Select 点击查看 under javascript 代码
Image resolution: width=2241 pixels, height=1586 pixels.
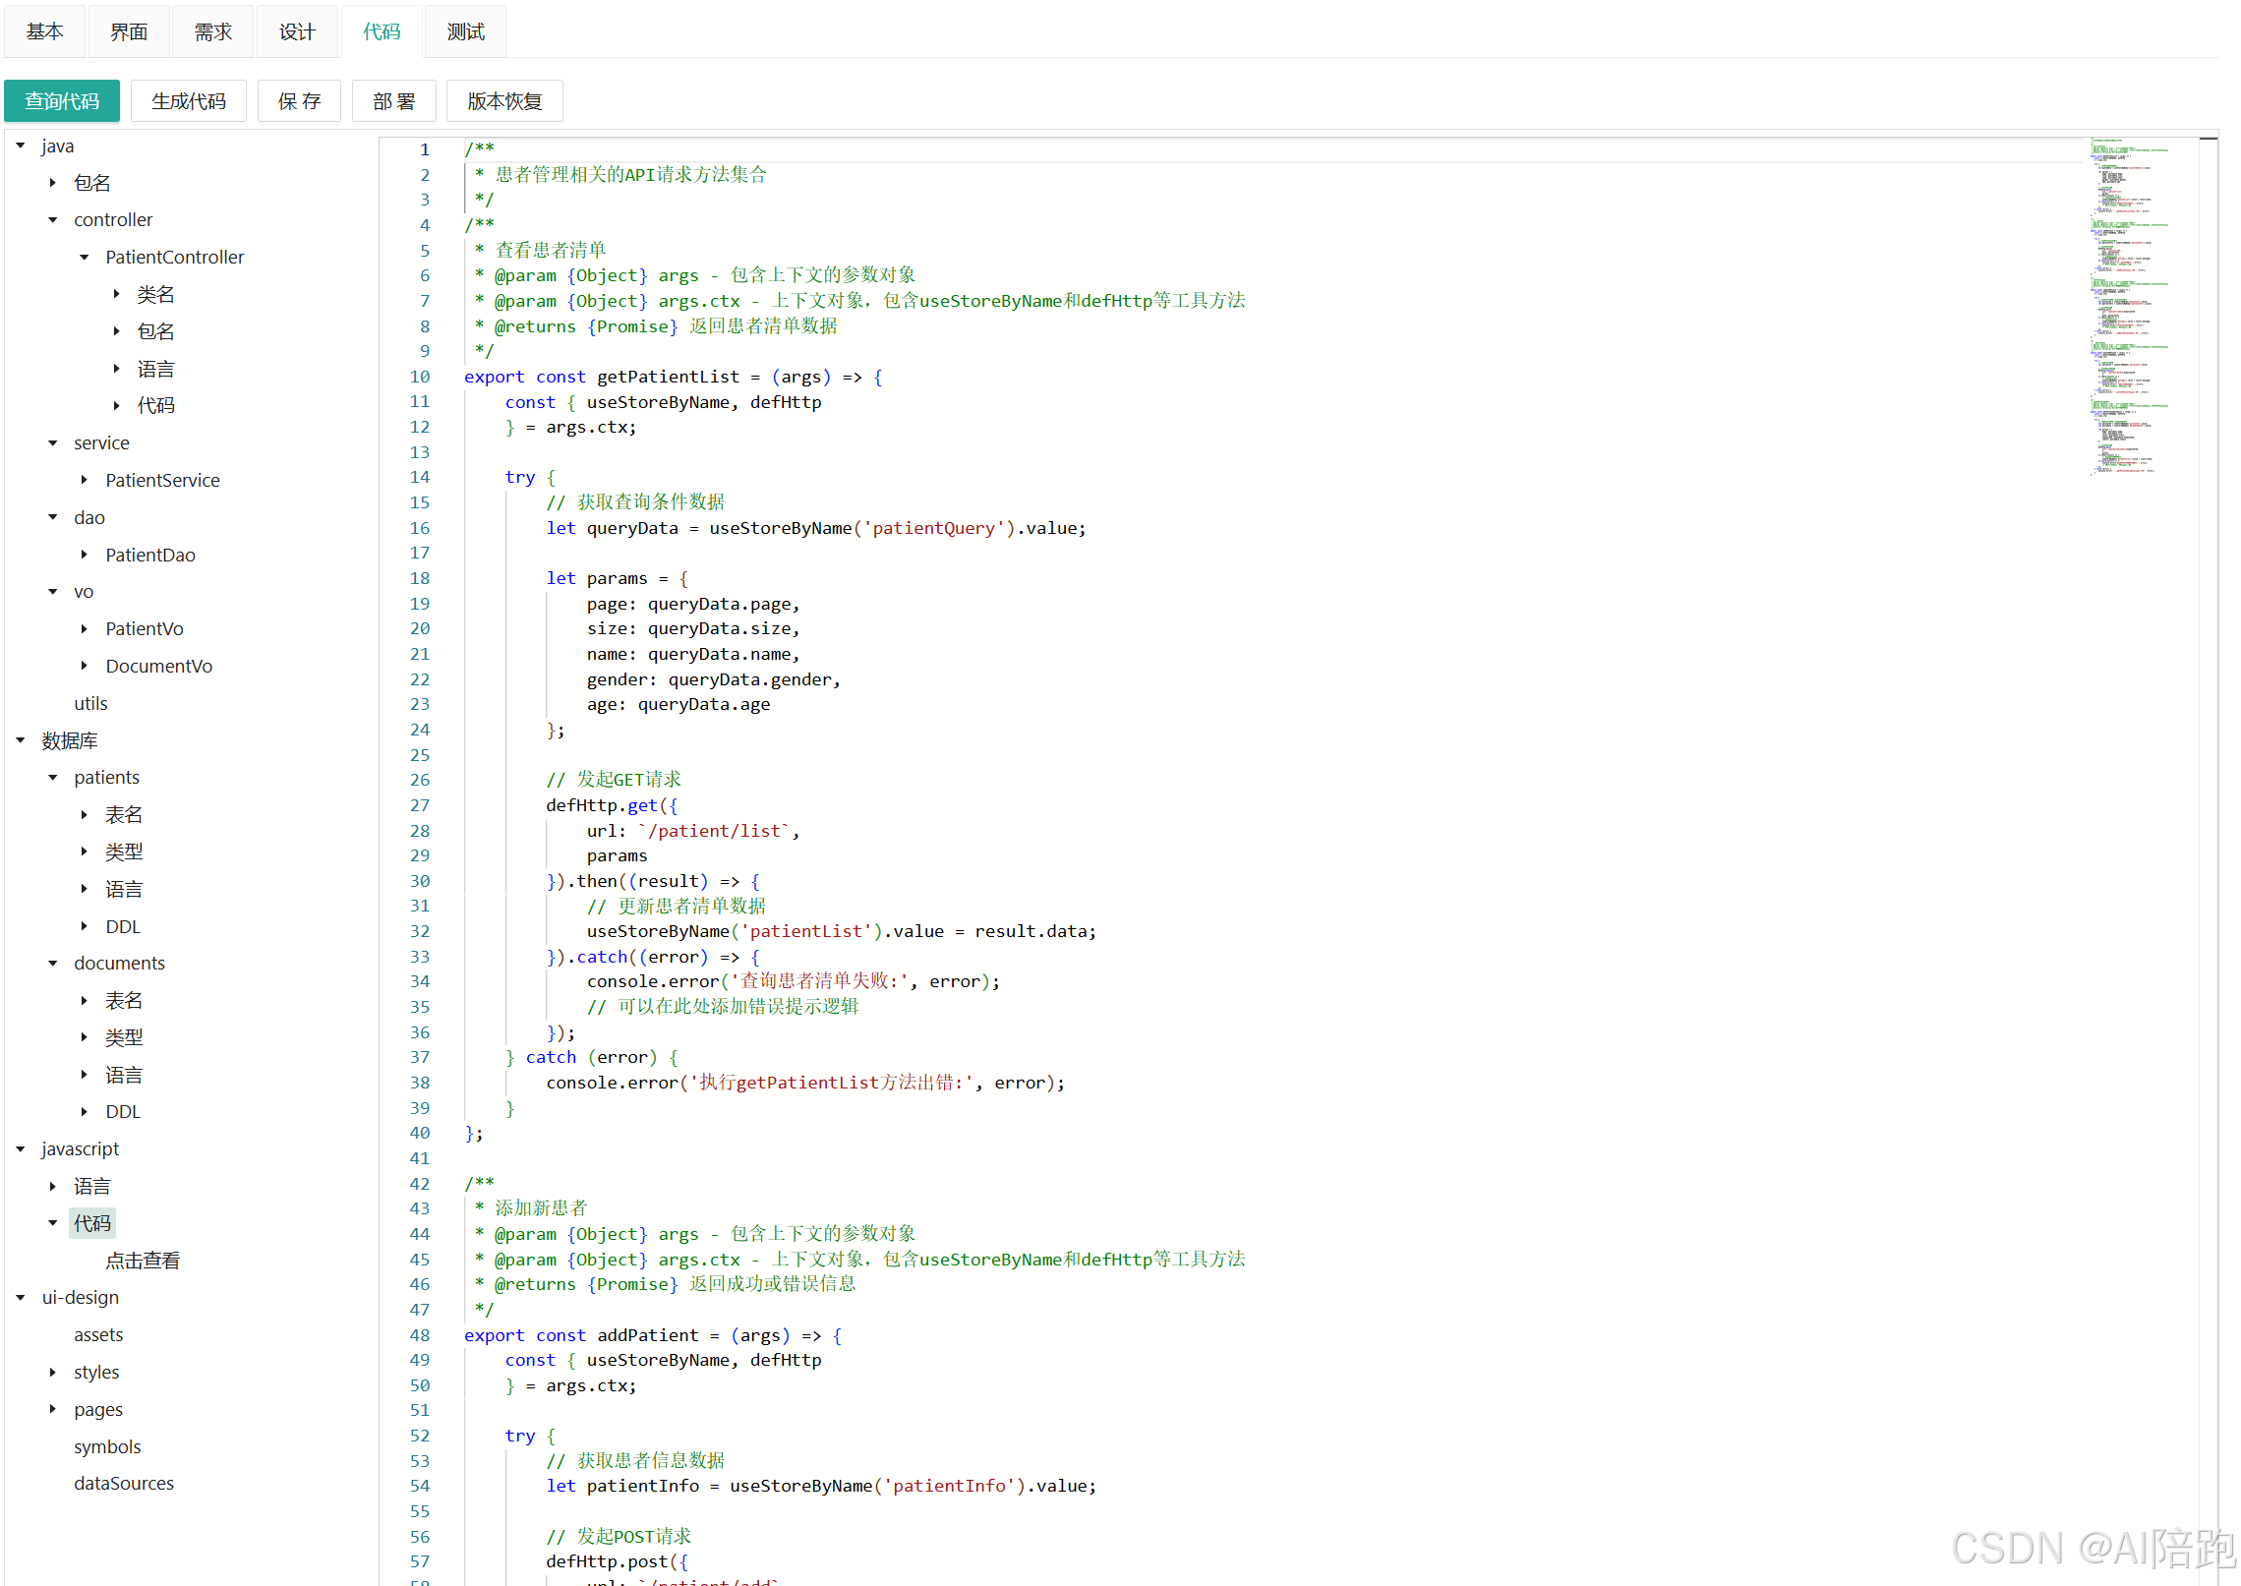143,1261
